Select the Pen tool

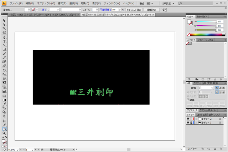4,37
